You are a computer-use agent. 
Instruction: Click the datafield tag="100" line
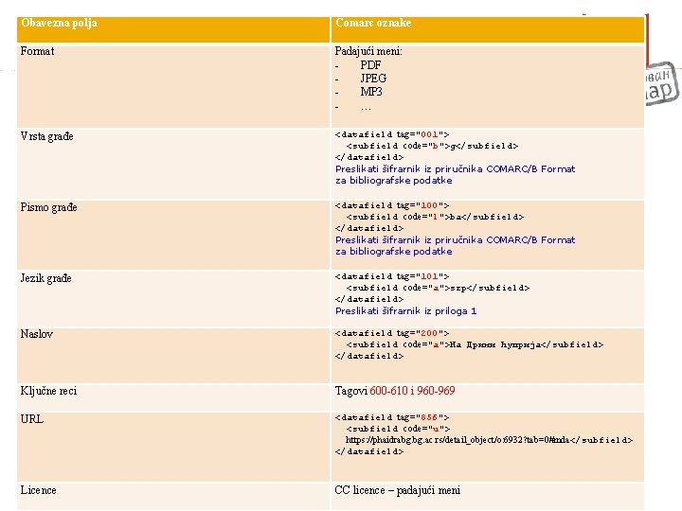pos(392,205)
